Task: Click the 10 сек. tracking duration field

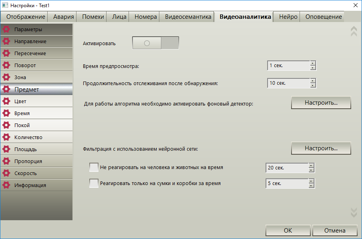Action: (289, 83)
